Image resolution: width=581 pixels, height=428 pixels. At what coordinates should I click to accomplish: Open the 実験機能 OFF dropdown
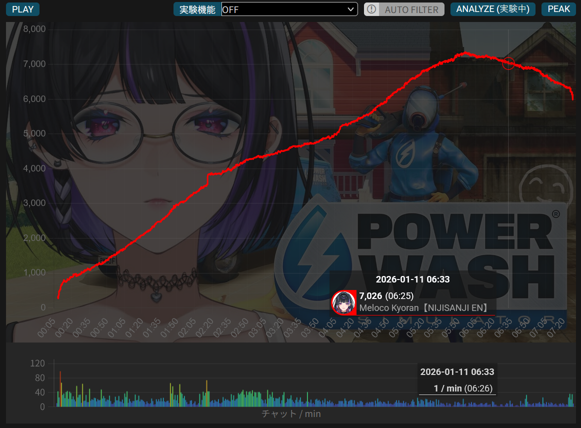(289, 9)
